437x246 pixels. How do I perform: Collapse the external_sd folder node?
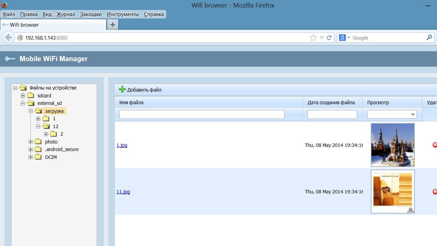tap(23, 103)
